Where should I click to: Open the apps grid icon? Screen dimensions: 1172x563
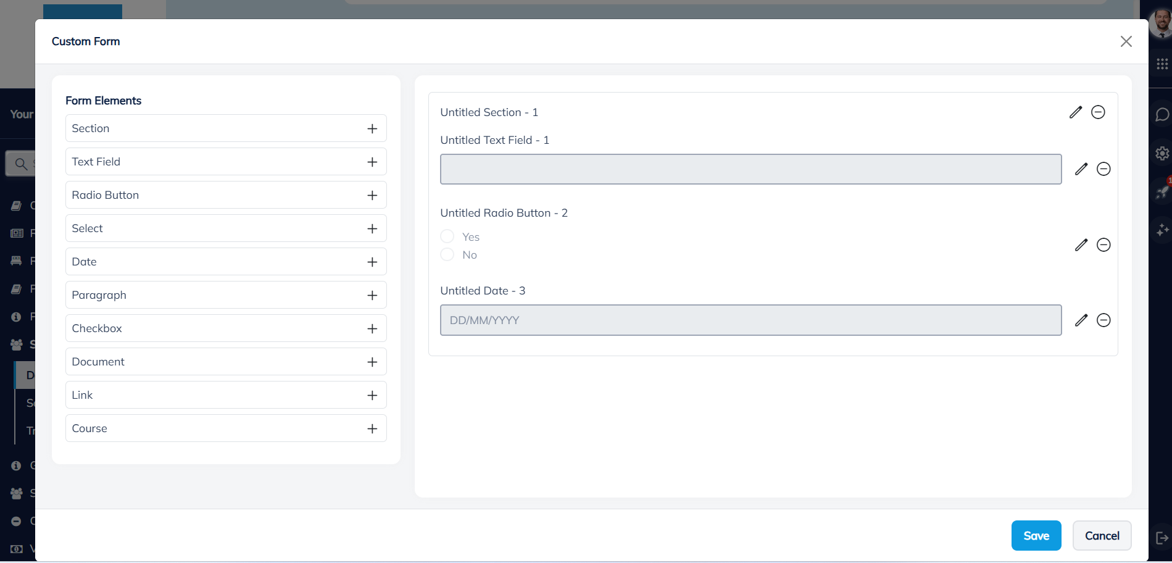click(1162, 64)
